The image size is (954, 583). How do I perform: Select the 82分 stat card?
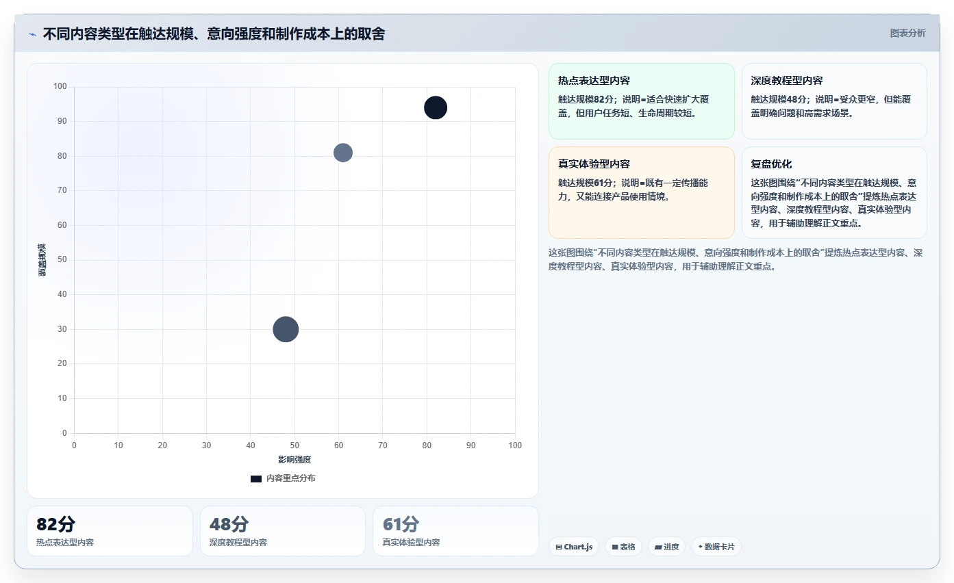[110, 531]
